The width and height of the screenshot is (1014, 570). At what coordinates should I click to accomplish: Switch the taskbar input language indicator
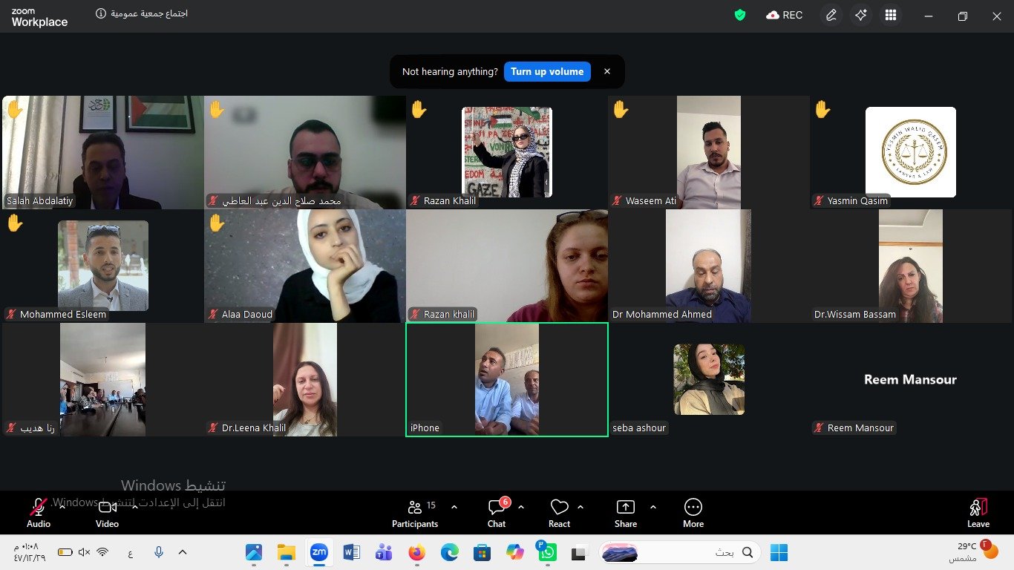coord(131,552)
